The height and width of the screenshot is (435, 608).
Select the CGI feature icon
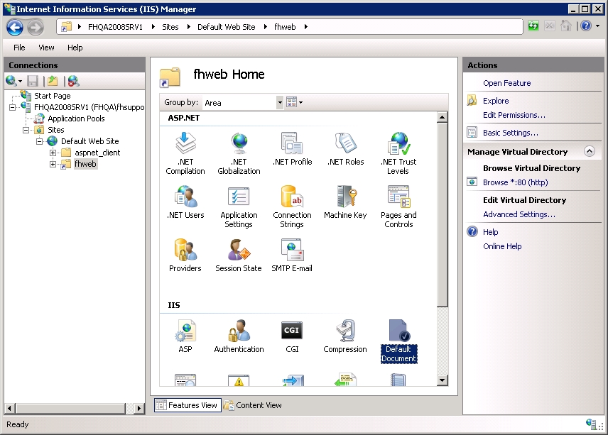click(x=292, y=336)
